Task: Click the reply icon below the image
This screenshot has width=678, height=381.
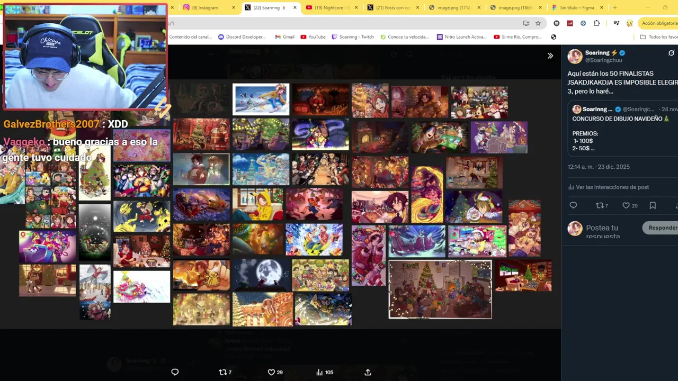Action: pyautogui.click(x=175, y=372)
